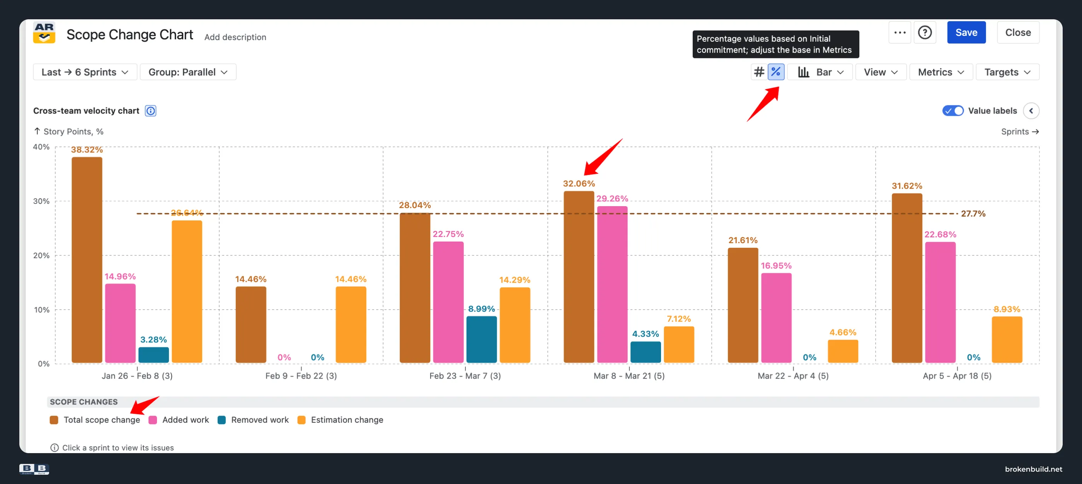
Task: Open the Metrics dropdown
Action: tap(941, 72)
